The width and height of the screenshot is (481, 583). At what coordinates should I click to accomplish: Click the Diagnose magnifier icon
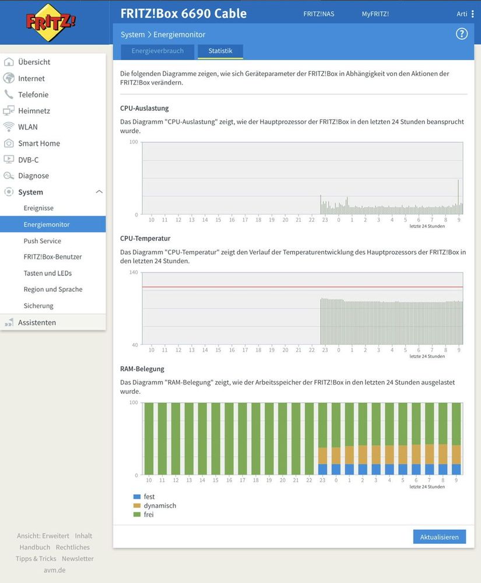point(9,176)
